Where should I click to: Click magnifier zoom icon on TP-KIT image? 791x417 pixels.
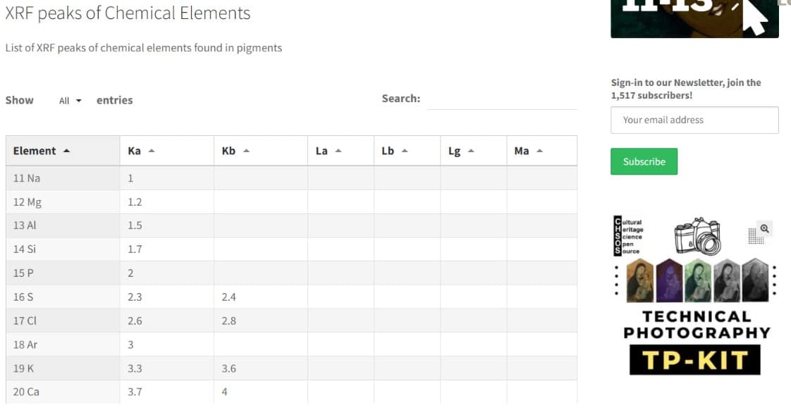pos(765,228)
